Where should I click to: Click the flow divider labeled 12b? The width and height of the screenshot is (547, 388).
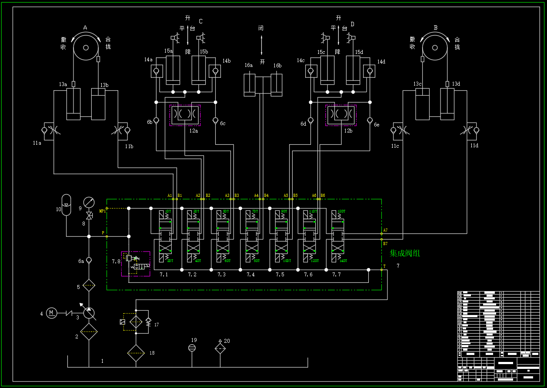341,115
